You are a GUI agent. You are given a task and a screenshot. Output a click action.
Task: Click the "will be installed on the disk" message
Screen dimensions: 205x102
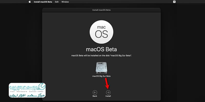pos(101,56)
